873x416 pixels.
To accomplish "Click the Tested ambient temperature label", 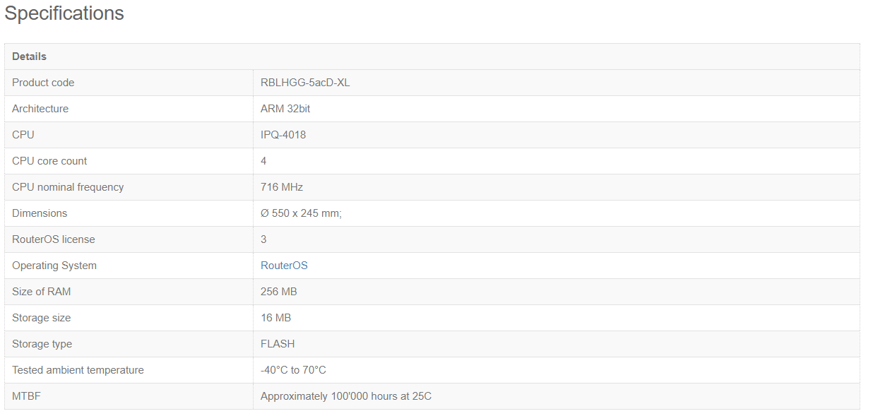I will 78,370.
